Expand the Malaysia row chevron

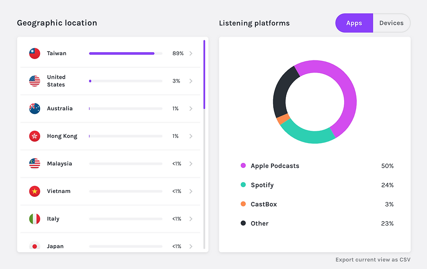191,163
